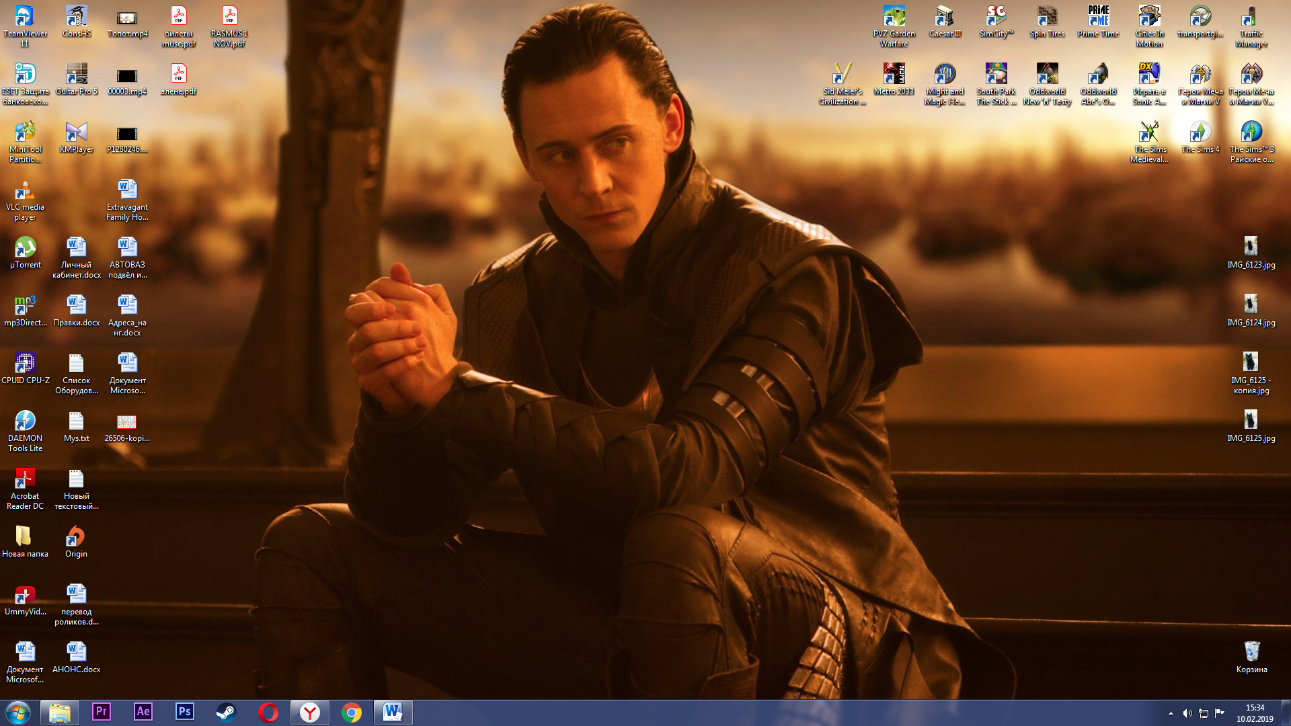Launch South Park The Stick shortcut
Image resolution: width=1291 pixels, height=726 pixels.
point(996,84)
